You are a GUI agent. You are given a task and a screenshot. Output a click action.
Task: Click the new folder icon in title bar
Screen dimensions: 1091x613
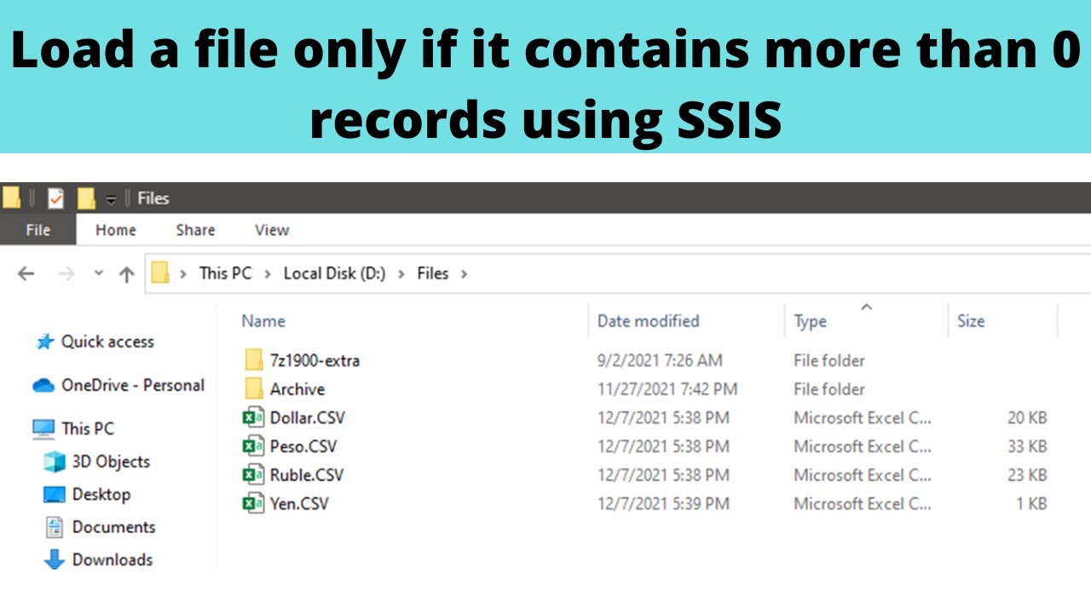tap(86, 198)
